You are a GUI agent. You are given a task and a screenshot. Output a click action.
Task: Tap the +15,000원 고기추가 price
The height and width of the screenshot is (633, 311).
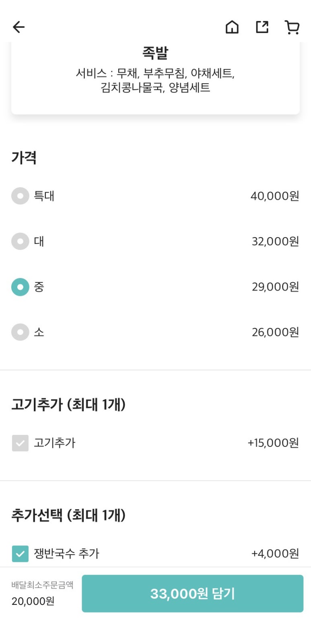coord(273,443)
